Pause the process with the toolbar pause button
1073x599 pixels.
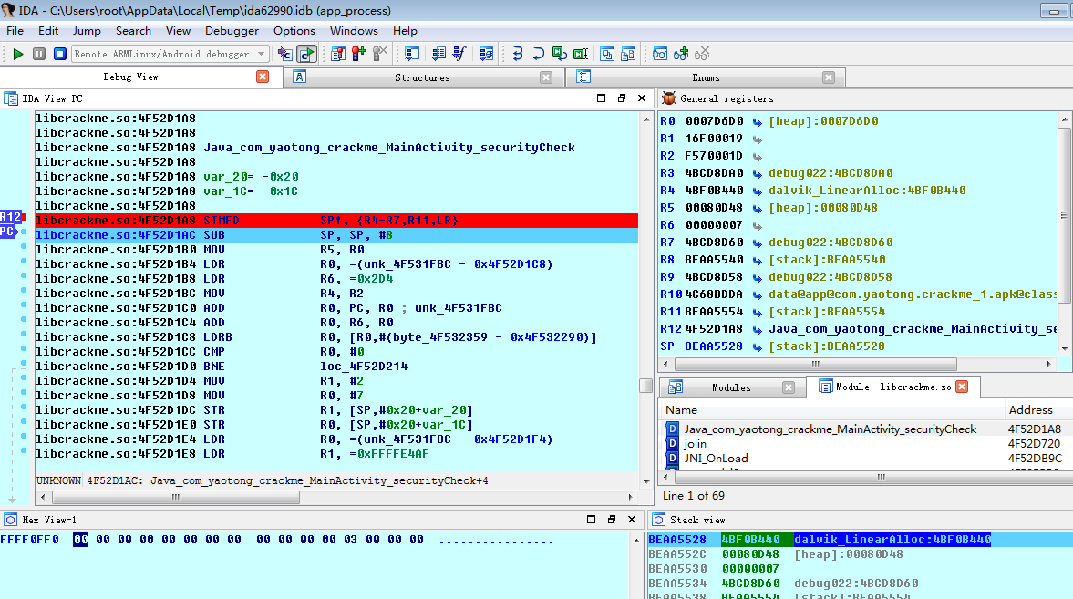click(x=38, y=54)
